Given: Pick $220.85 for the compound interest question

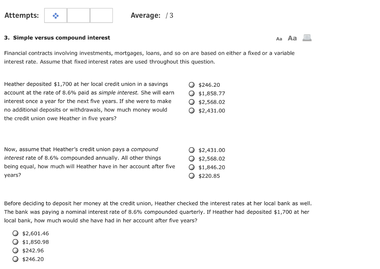Looking at the screenshot, I should tap(191, 176).
